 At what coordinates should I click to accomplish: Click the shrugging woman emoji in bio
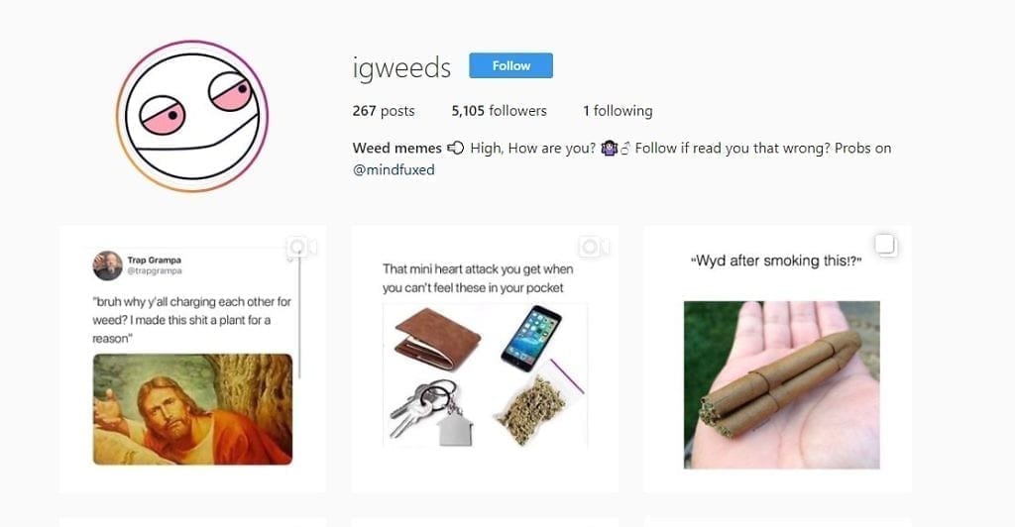tap(610, 148)
